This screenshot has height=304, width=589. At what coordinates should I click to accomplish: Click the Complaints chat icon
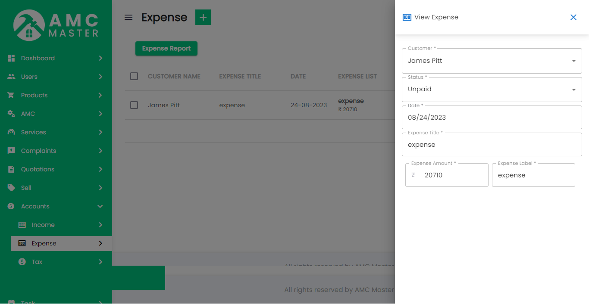(x=11, y=151)
